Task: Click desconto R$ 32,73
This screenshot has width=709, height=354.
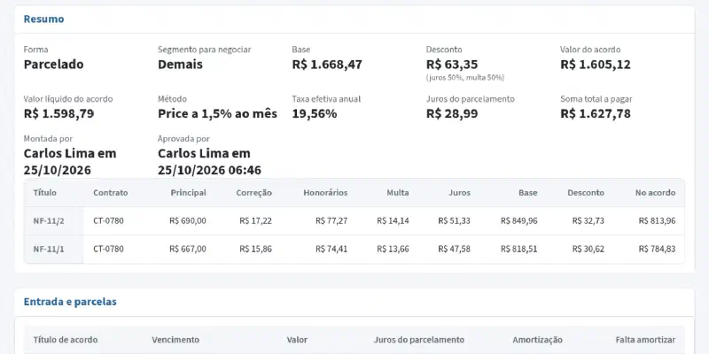Action: 588,221
